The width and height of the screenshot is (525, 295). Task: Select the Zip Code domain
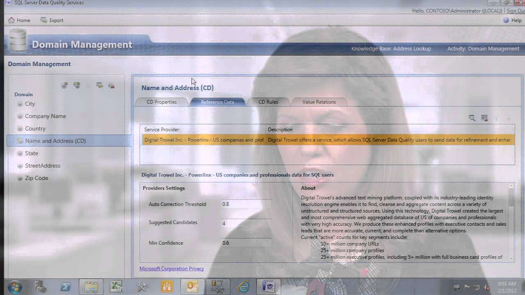pos(37,178)
